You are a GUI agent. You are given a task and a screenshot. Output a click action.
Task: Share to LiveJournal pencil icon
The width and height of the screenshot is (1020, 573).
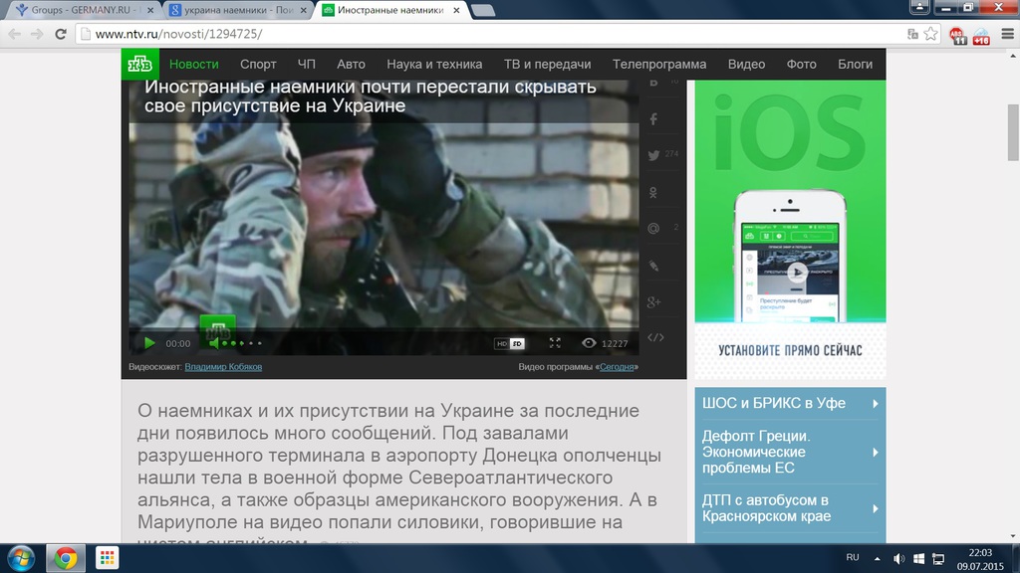tap(653, 266)
